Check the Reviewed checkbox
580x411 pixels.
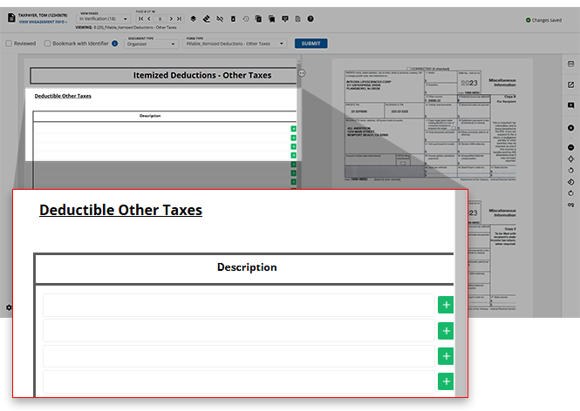[9, 44]
